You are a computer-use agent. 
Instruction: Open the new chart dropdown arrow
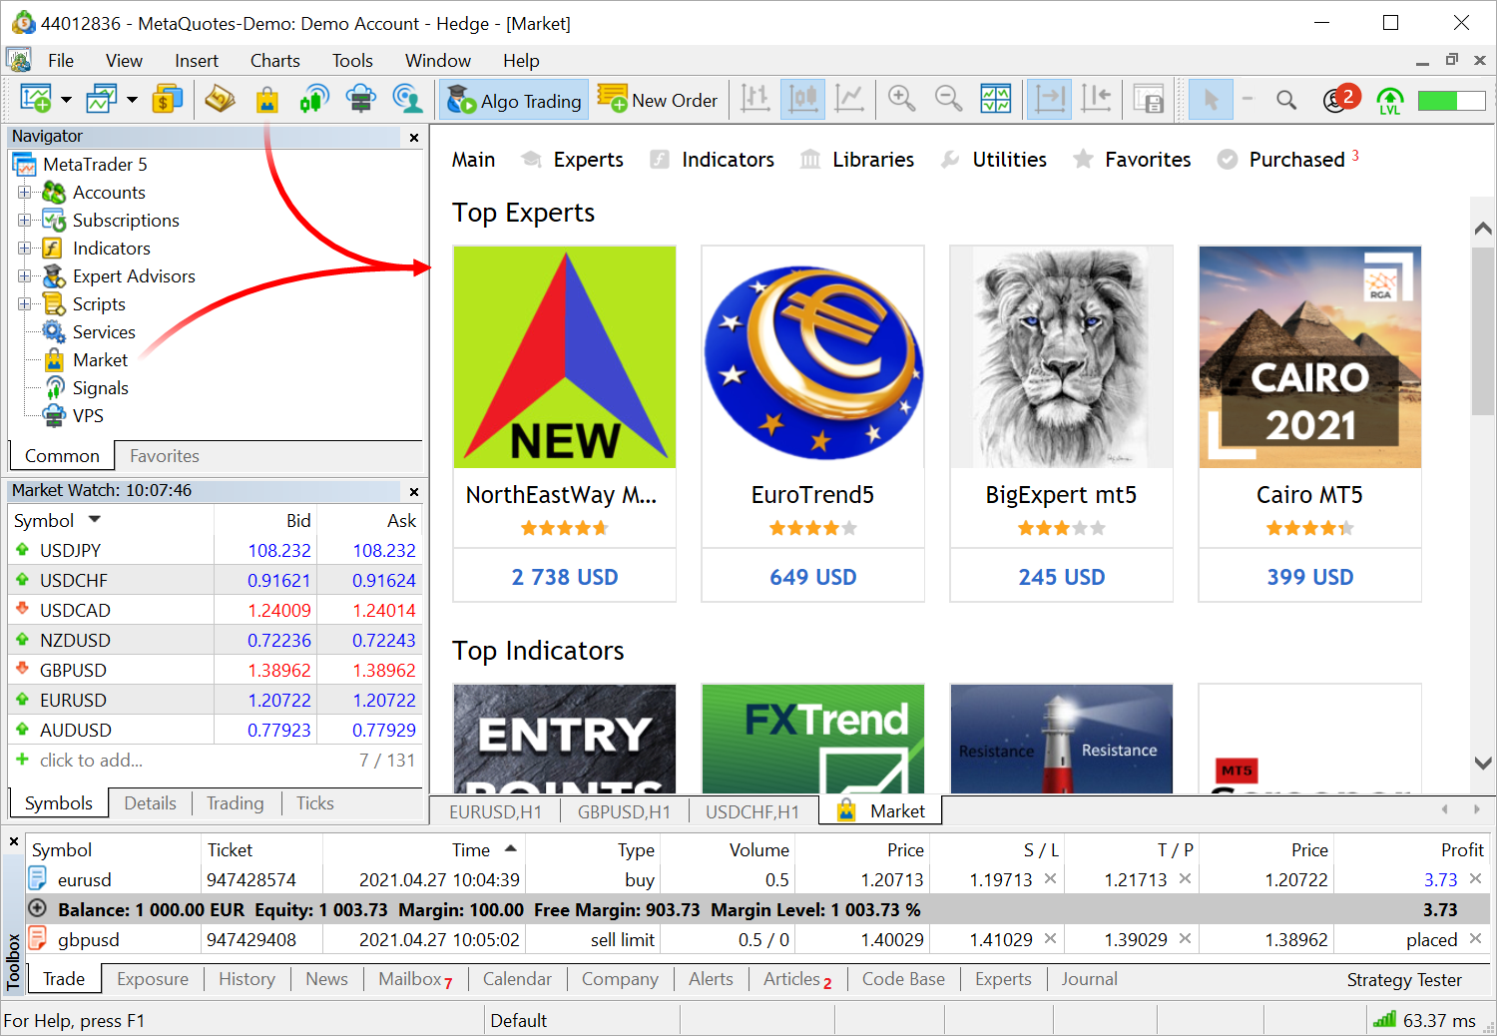click(66, 100)
